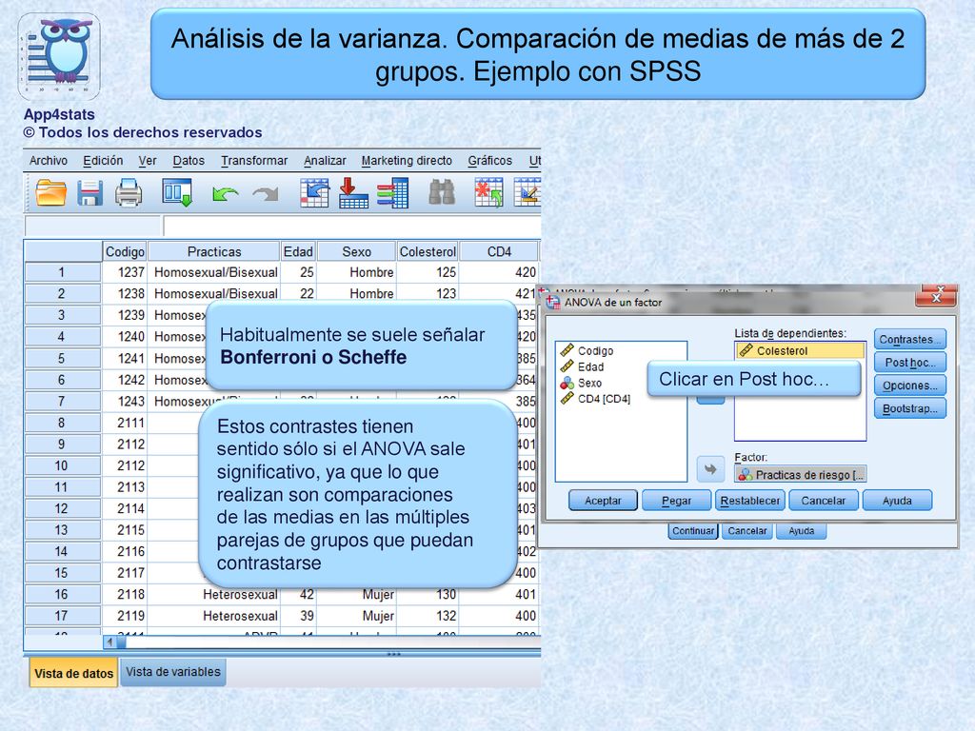
Task: Click the arrow button to move variable to Factor
Action: click(x=710, y=469)
